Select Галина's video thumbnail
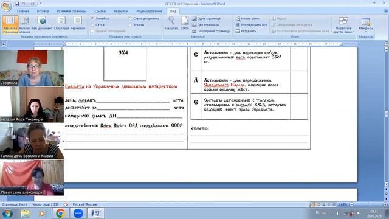 (x=32, y=141)
